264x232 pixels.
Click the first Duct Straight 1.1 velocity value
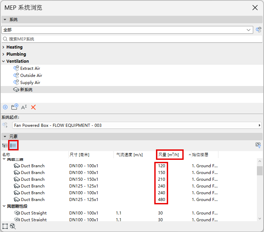(118, 213)
